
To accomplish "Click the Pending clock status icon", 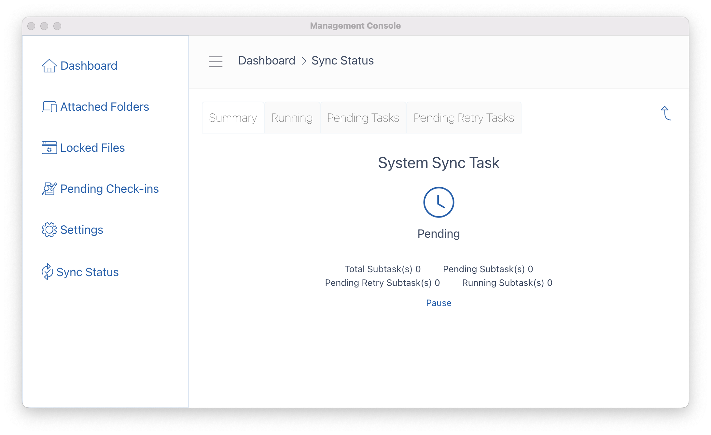I will point(439,202).
